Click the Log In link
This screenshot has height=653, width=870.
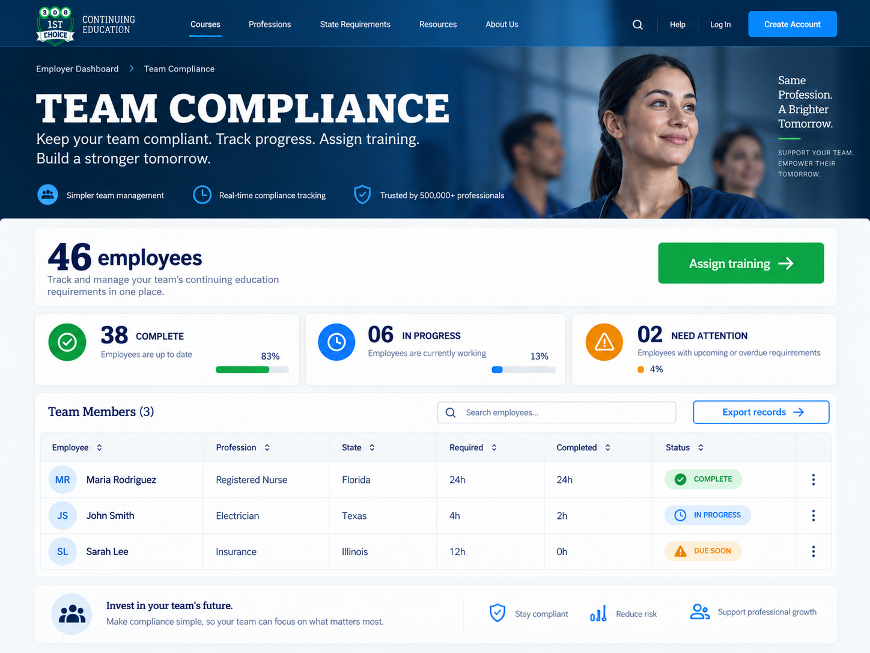720,25
